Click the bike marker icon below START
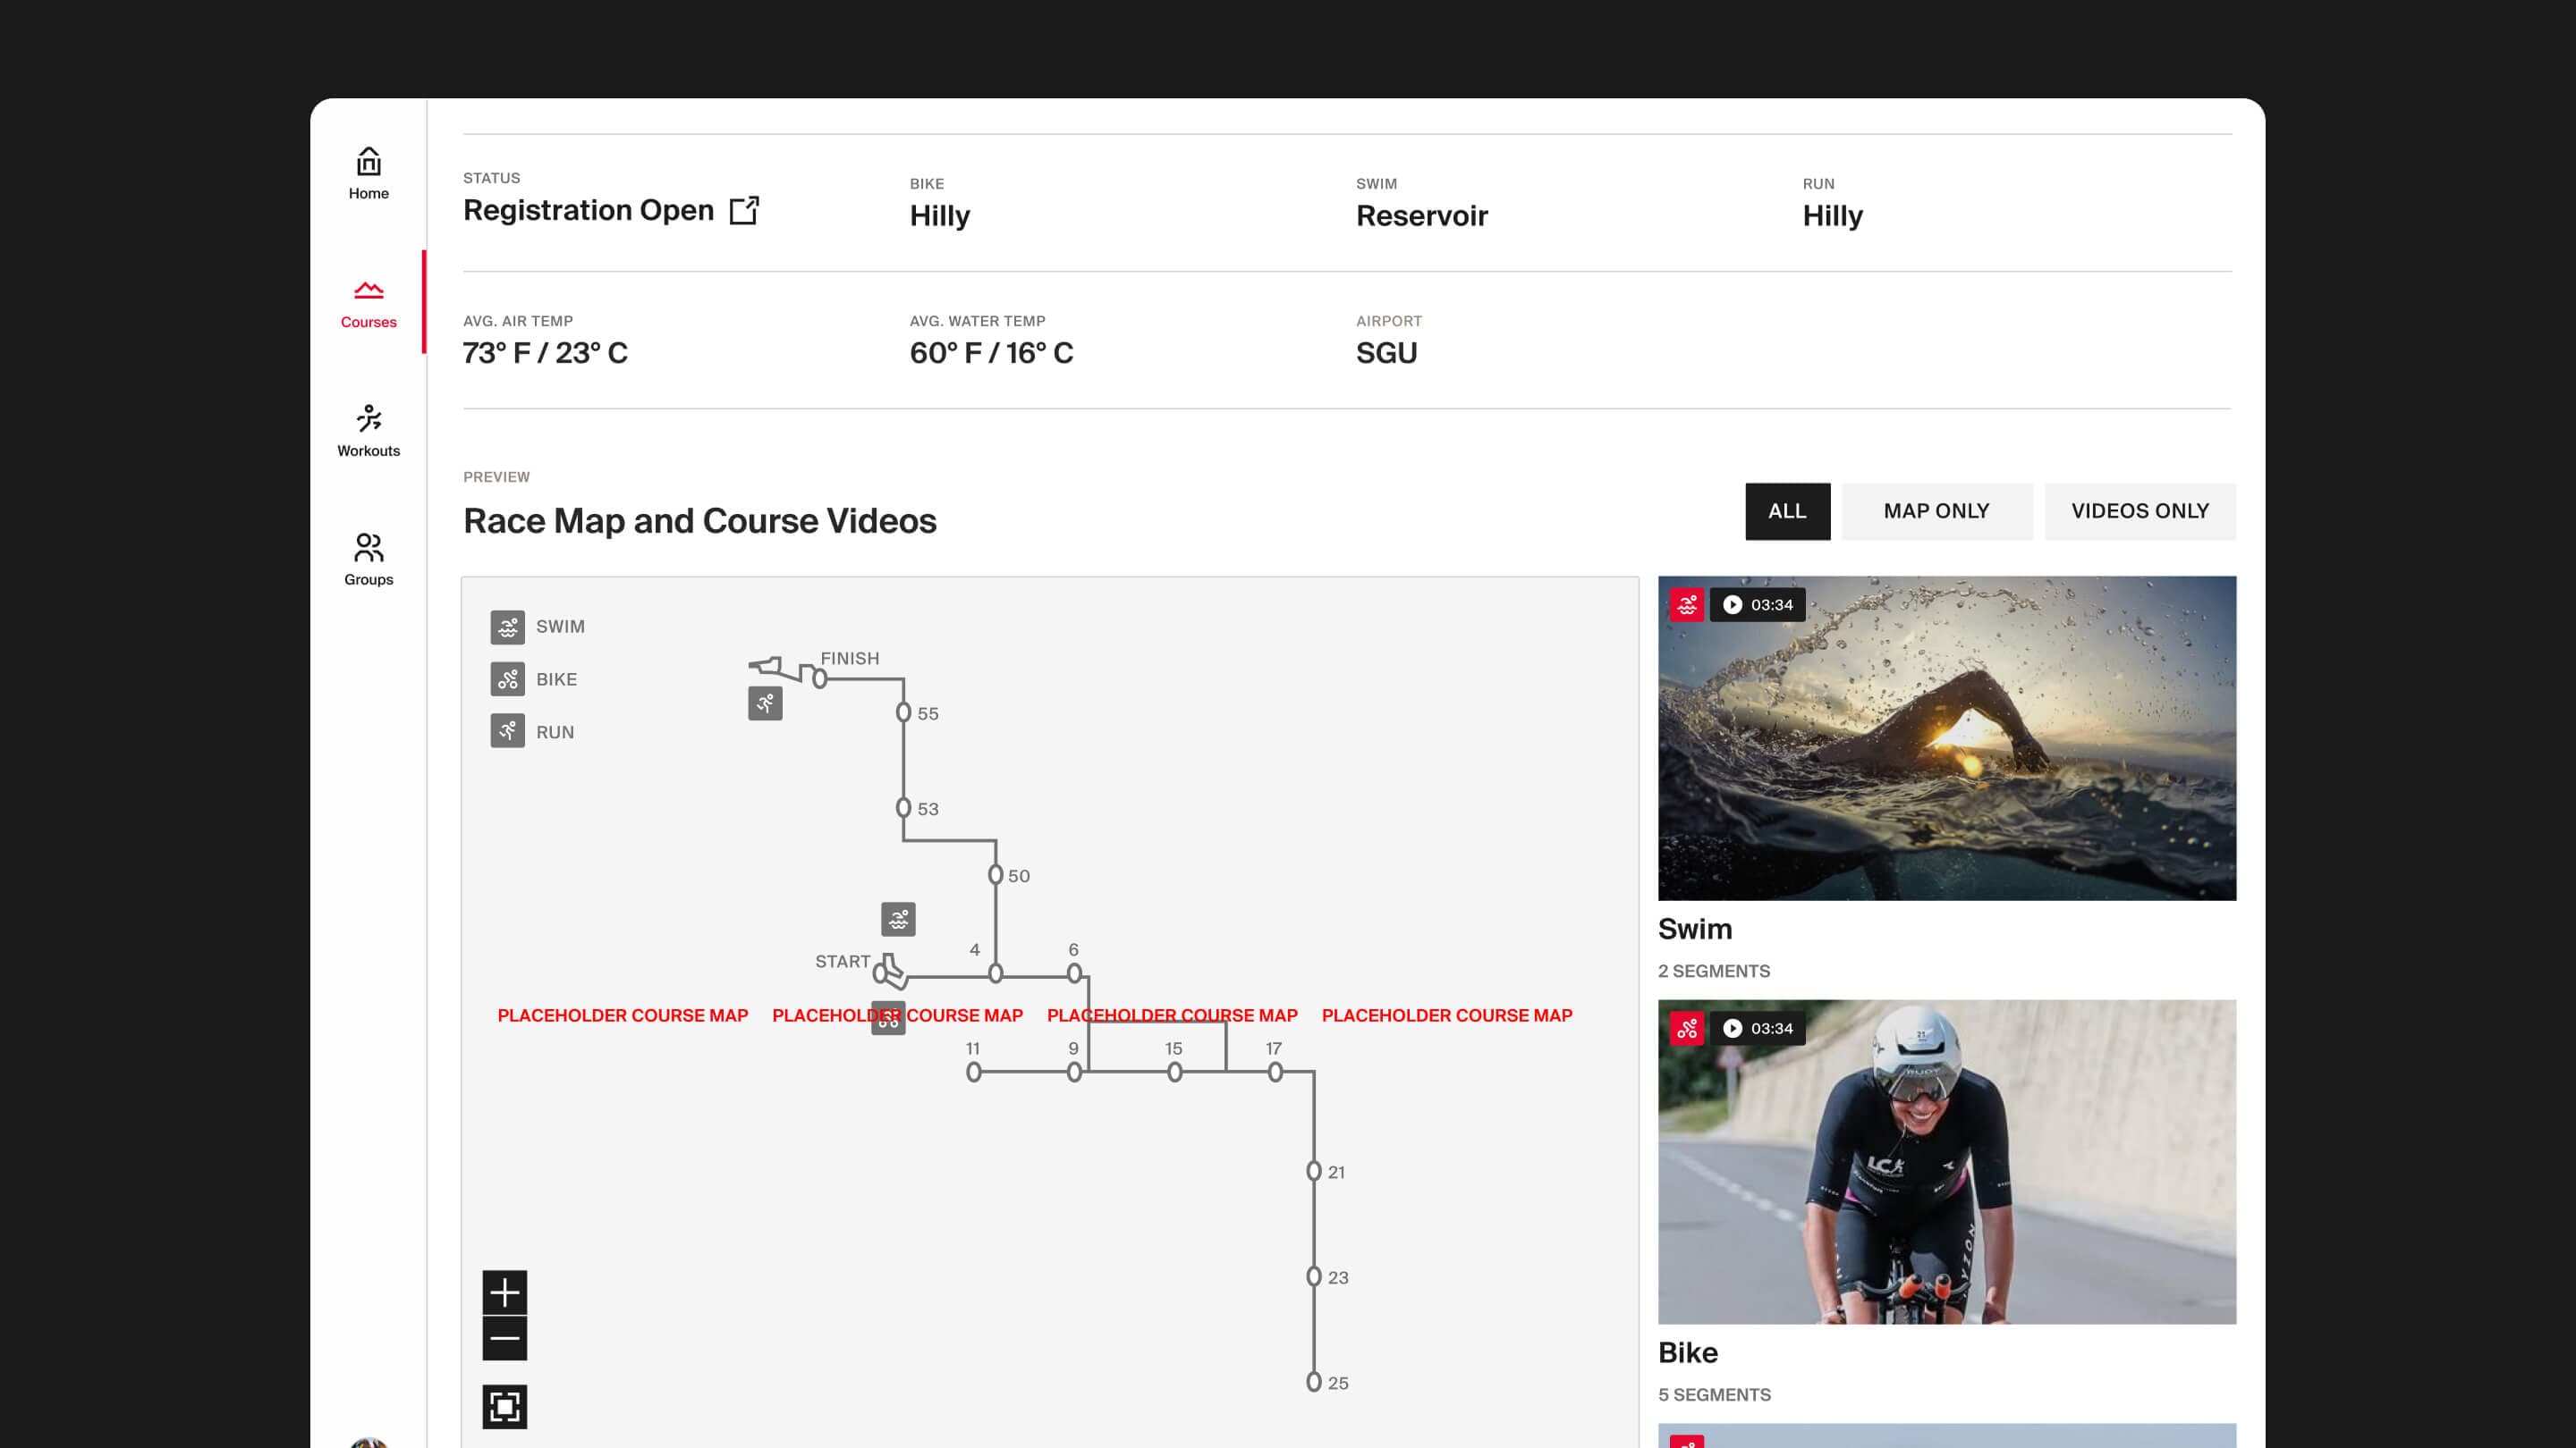This screenshot has height=1448, width=2576. click(888, 1018)
